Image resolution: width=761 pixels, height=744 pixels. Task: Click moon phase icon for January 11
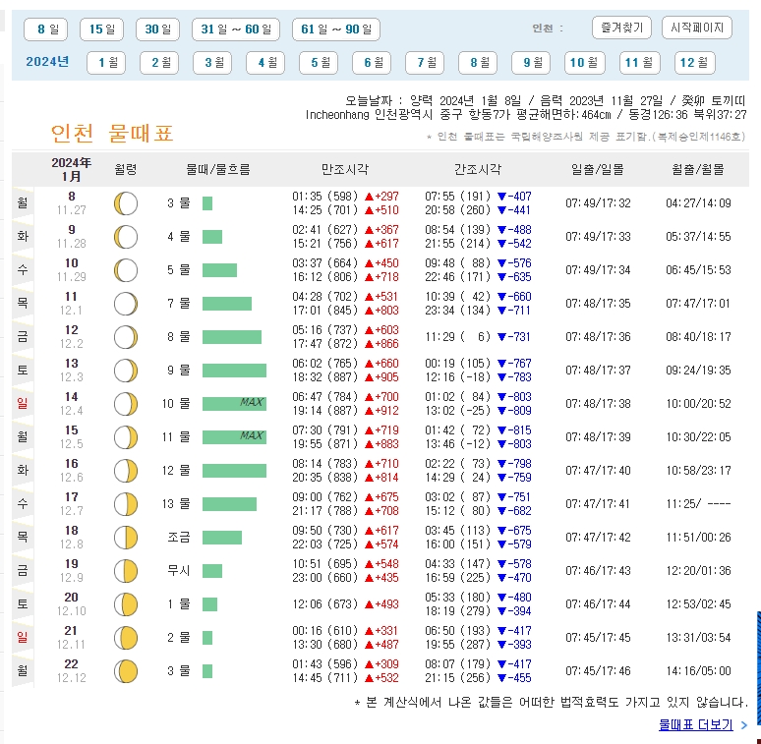pos(126,304)
